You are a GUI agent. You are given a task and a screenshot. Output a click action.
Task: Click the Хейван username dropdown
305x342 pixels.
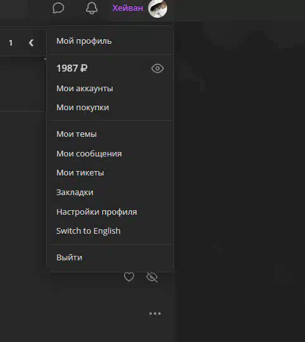(127, 8)
